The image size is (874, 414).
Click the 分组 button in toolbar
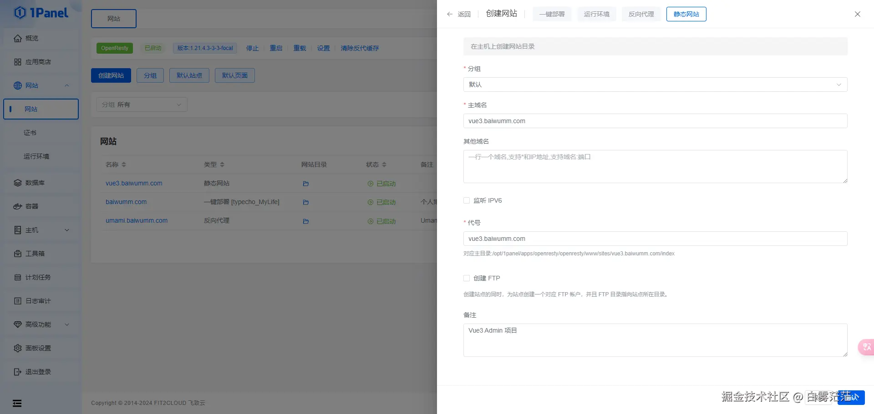point(150,75)
